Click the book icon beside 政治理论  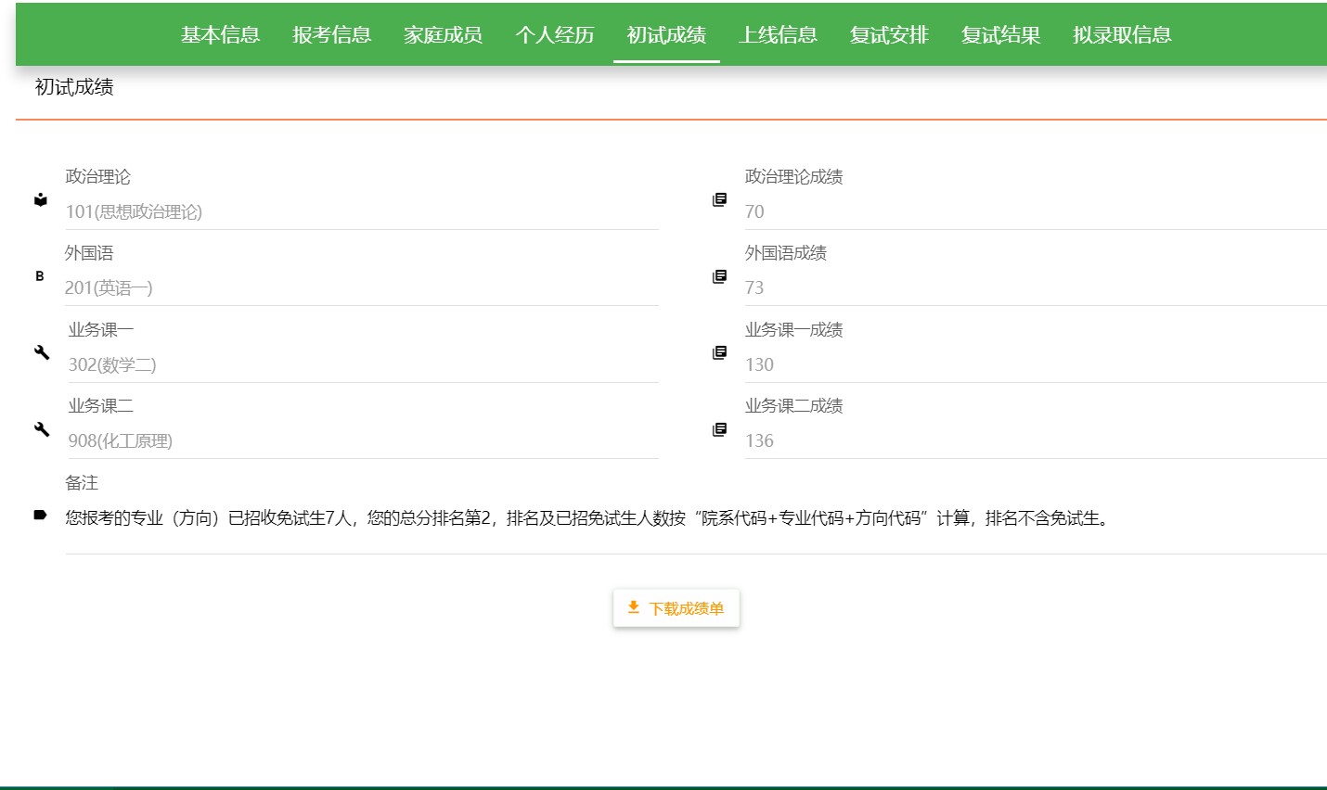click(41, 199)
